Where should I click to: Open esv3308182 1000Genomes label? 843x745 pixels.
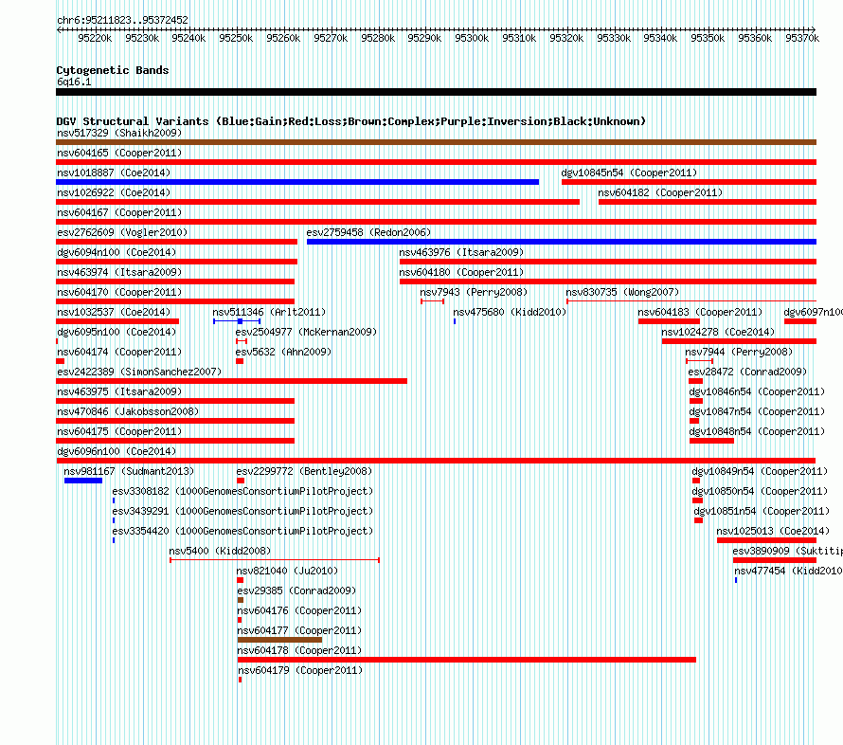pos(242,491)
